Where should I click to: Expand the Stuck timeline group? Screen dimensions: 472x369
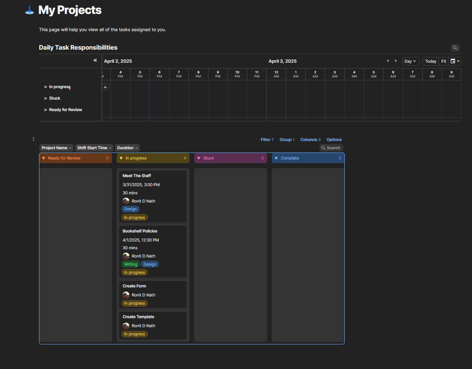pyautogui.click(x=46, y=98)
